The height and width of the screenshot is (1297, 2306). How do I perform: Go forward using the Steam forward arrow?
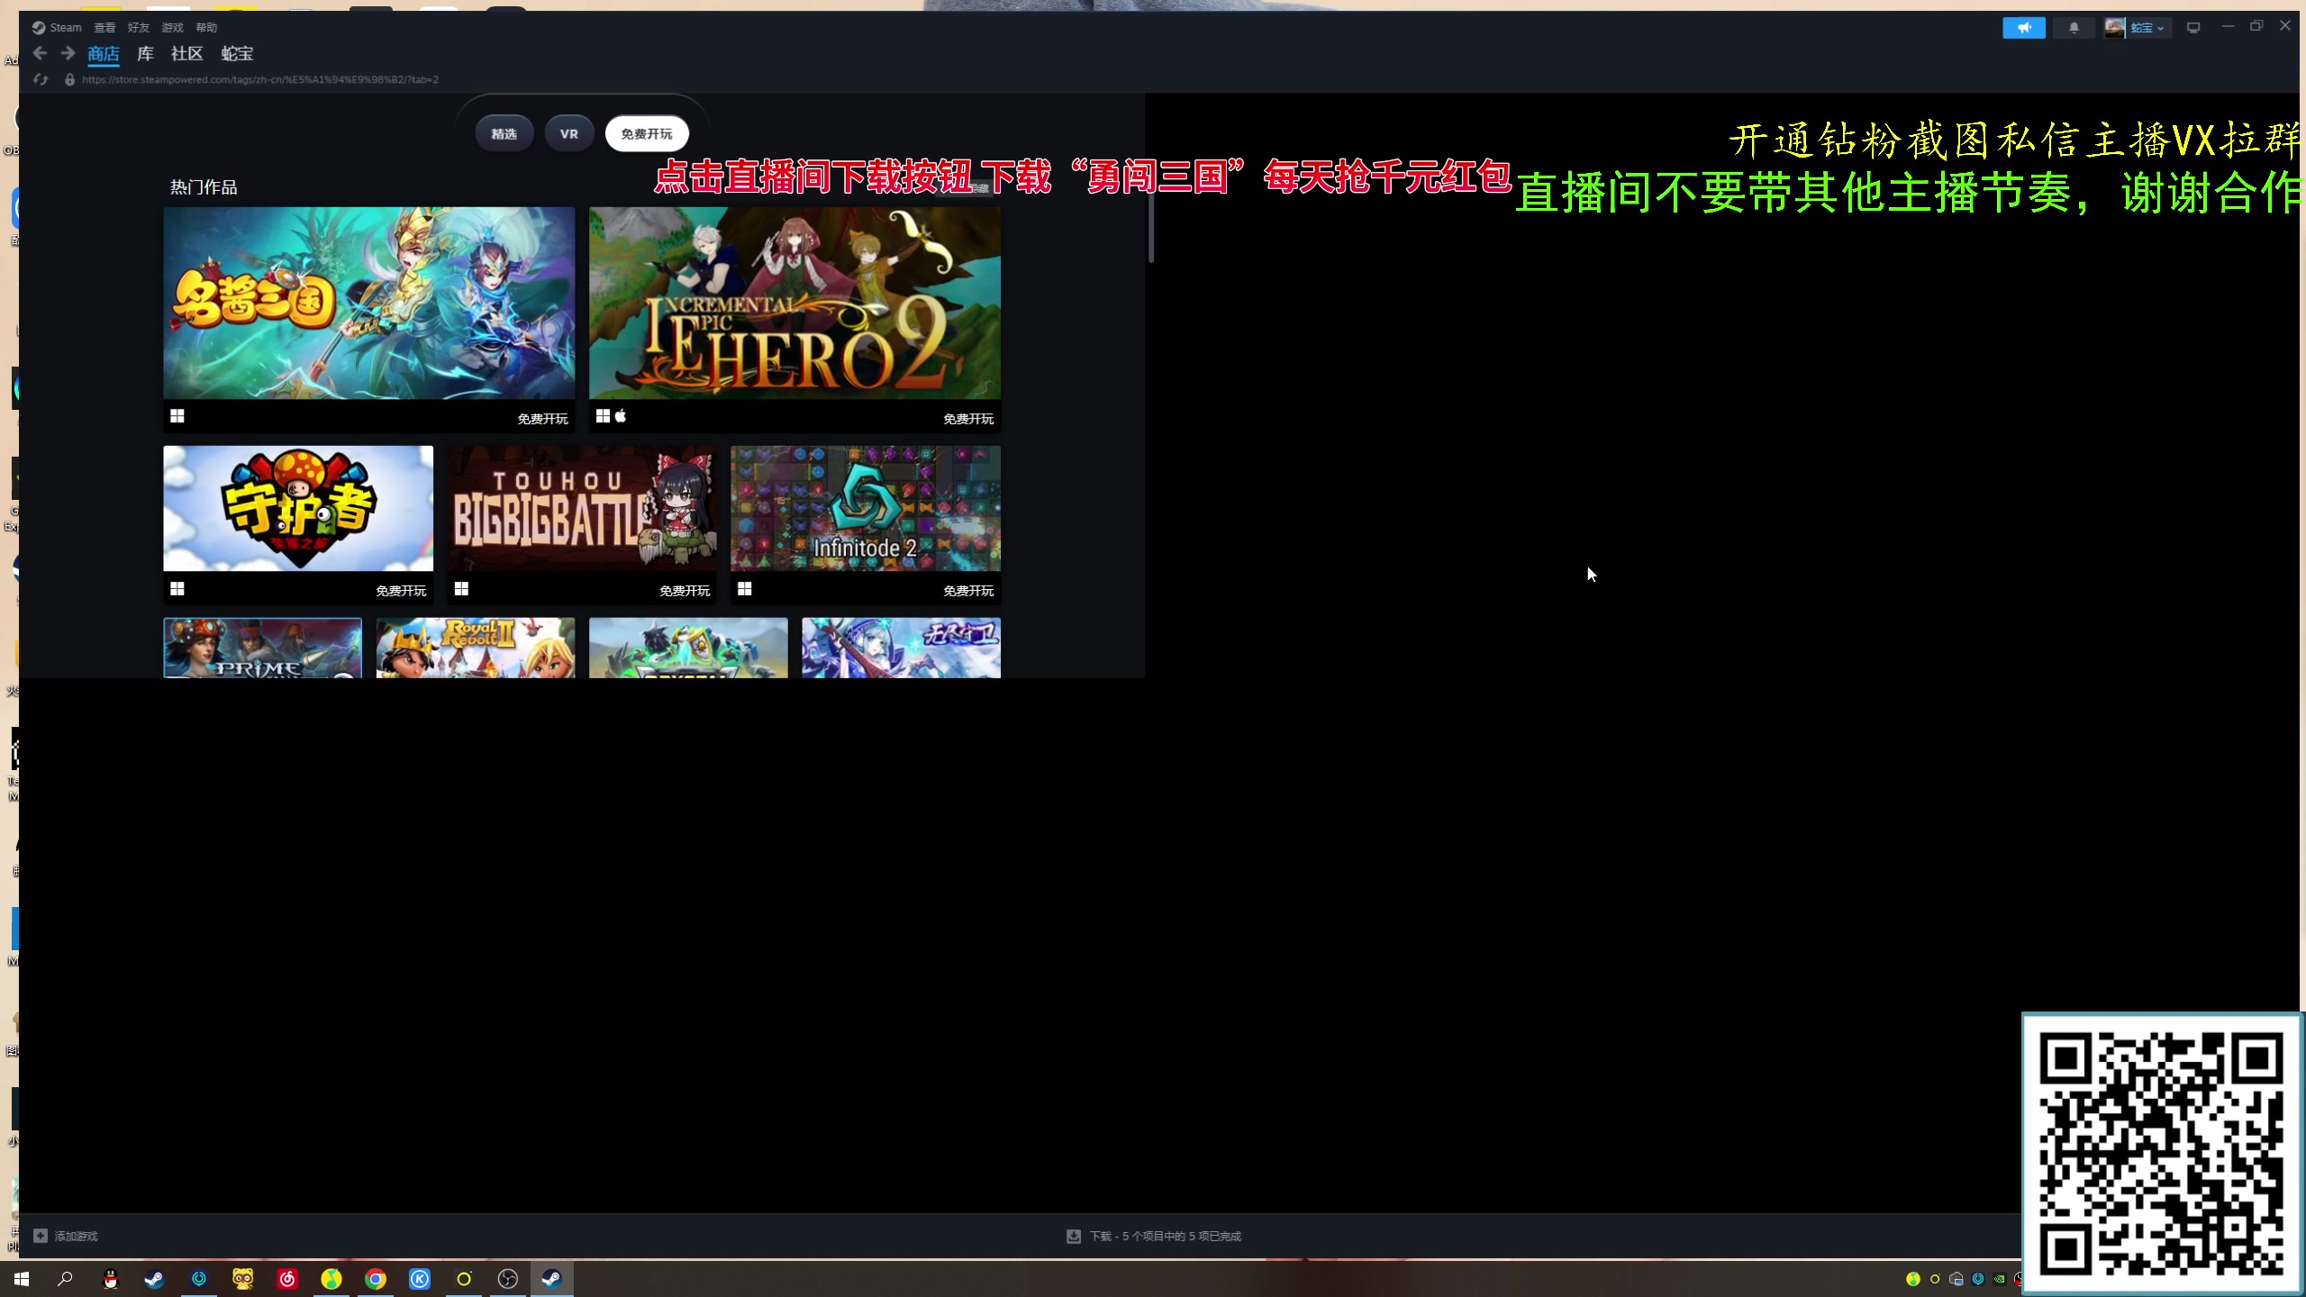coord(68,54)
